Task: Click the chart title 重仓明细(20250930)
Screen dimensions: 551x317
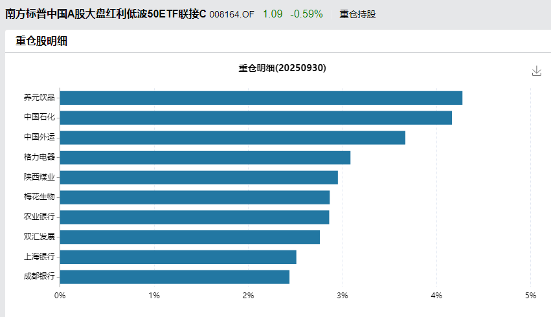Action: click(x=282, y=68)
